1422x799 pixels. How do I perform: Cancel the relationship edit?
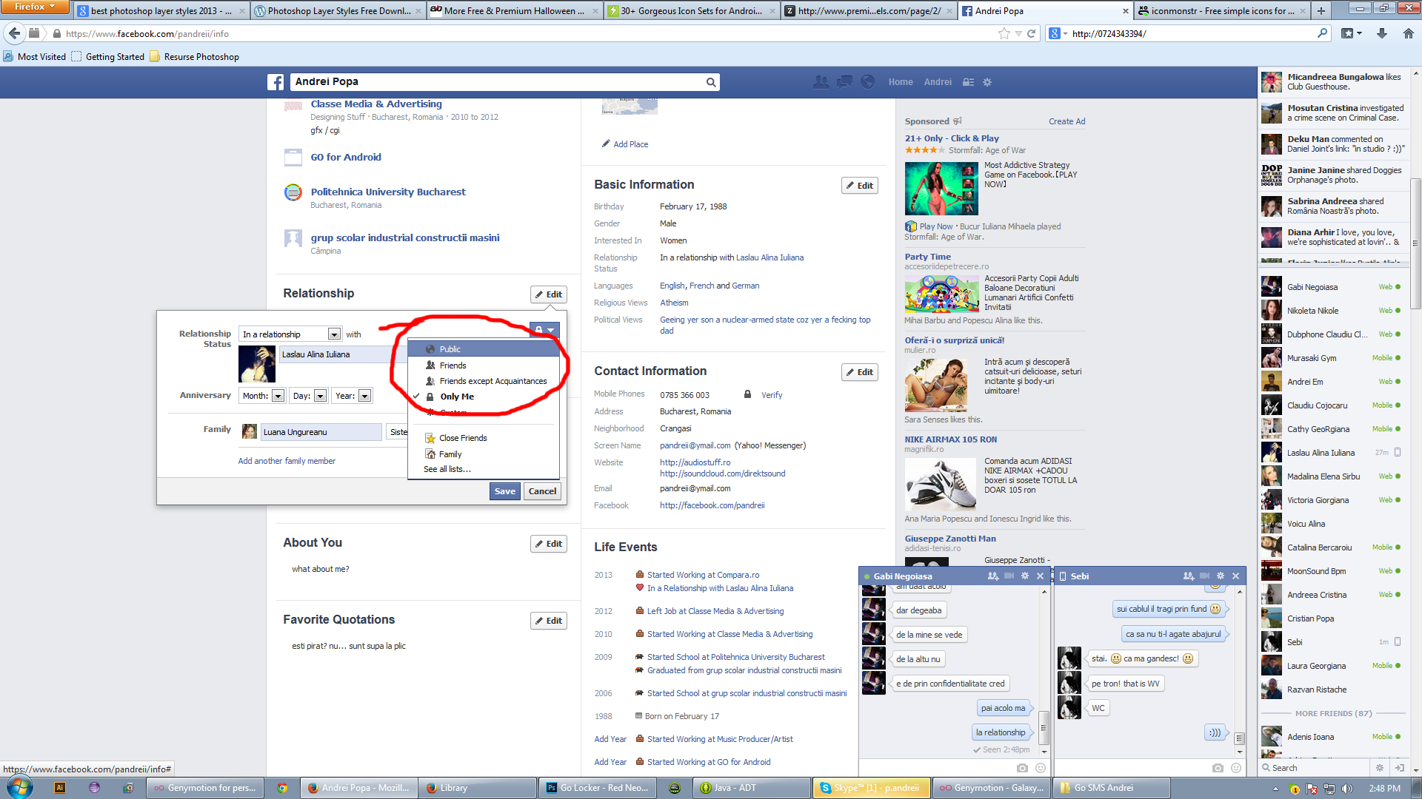point(542,491)
